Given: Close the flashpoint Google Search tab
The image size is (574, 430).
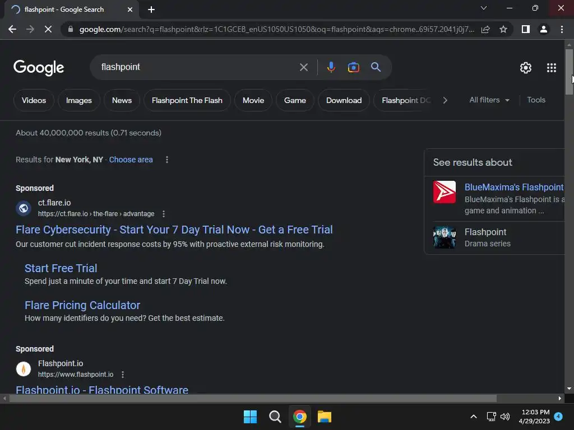Looking at the screenshot, I should [x=130, y=10].
